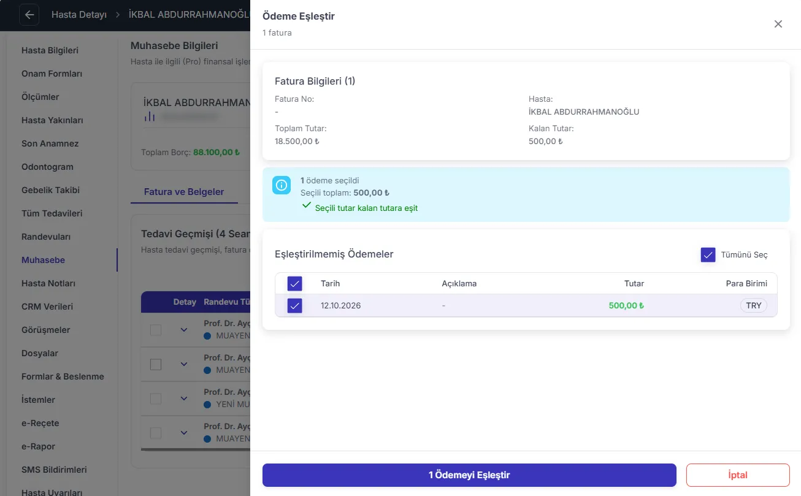Image resolution: width=801 pixels, height=496 pixels.
Task: Click the bar chart icon under patient name
Action: (150, 116)
